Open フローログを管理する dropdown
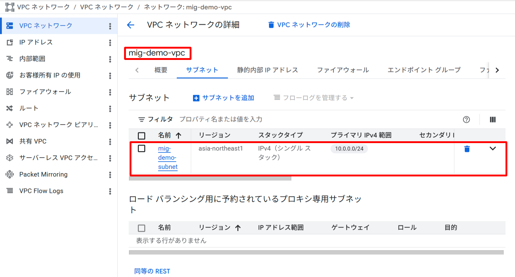The image size is (515, 277). click(x=314, y=98)
